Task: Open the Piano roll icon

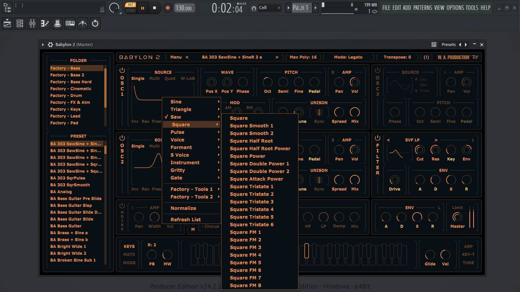Action: [45, 24]
